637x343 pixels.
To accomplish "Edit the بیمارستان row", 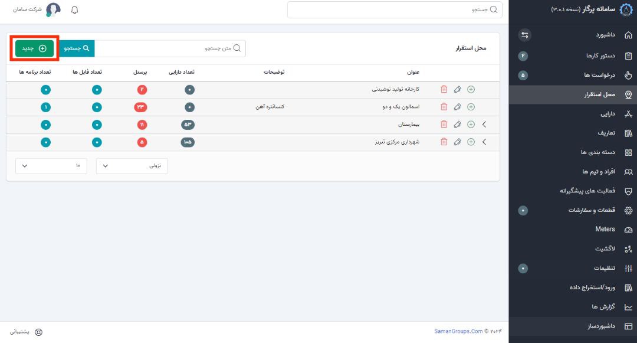I will point(458,125).
